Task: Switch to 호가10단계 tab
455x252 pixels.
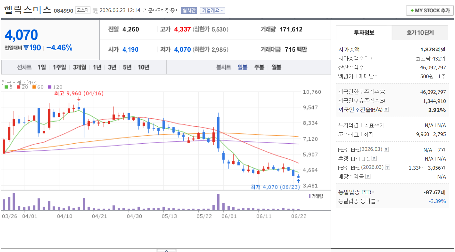Action: [x=420, y=33]
